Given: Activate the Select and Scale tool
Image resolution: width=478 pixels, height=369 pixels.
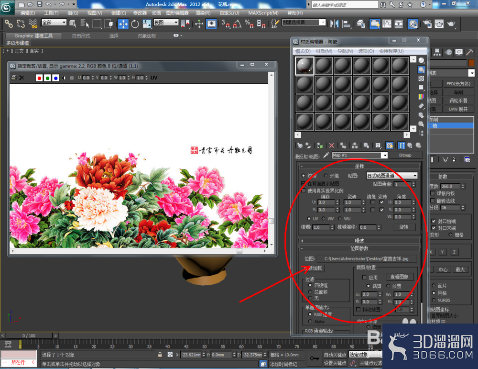Looking at the screenshot, I should pyautogui.click(x=147, y=24).
